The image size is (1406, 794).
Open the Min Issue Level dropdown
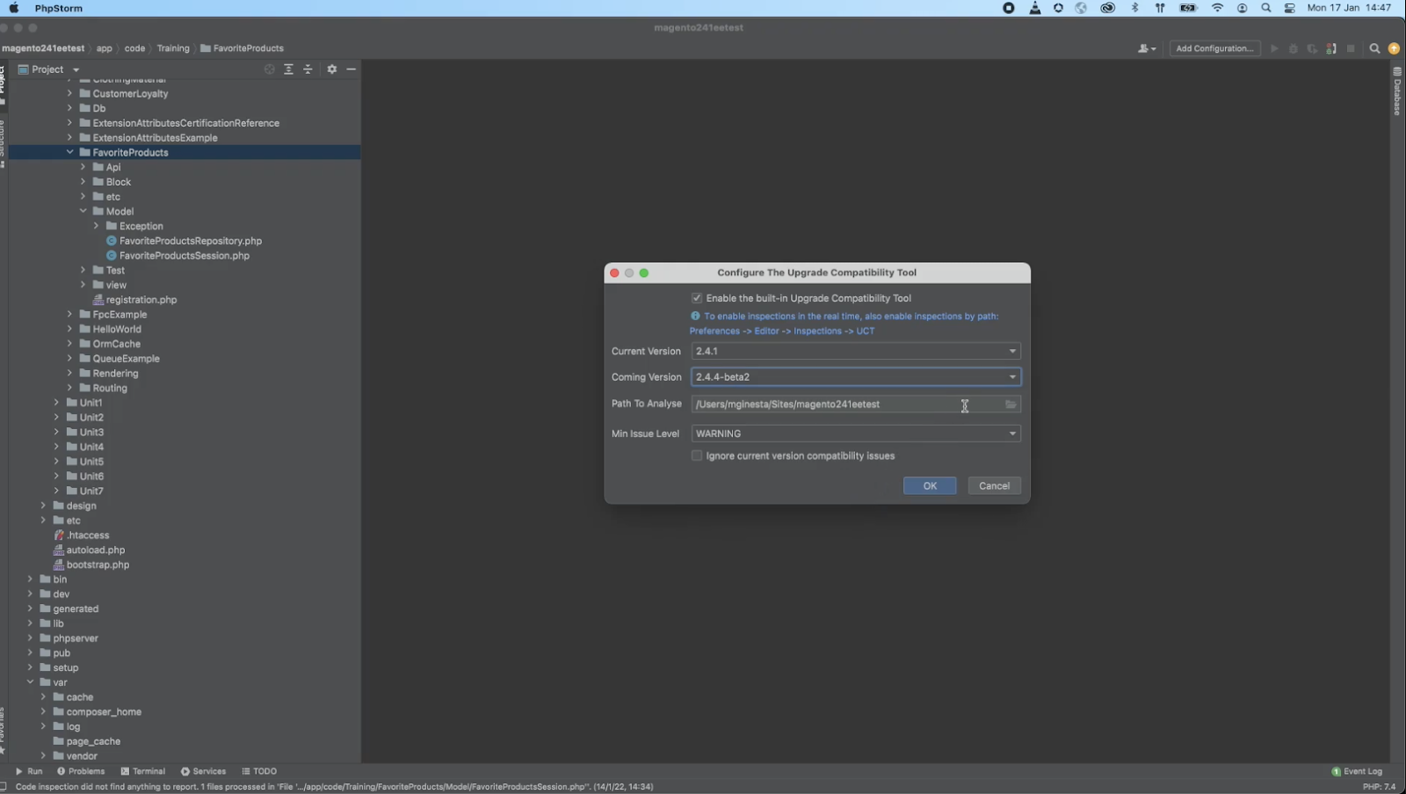click(855, 433)
